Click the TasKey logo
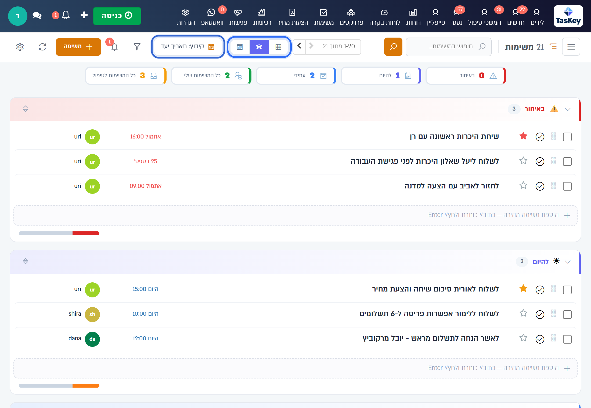 point(568,16)
